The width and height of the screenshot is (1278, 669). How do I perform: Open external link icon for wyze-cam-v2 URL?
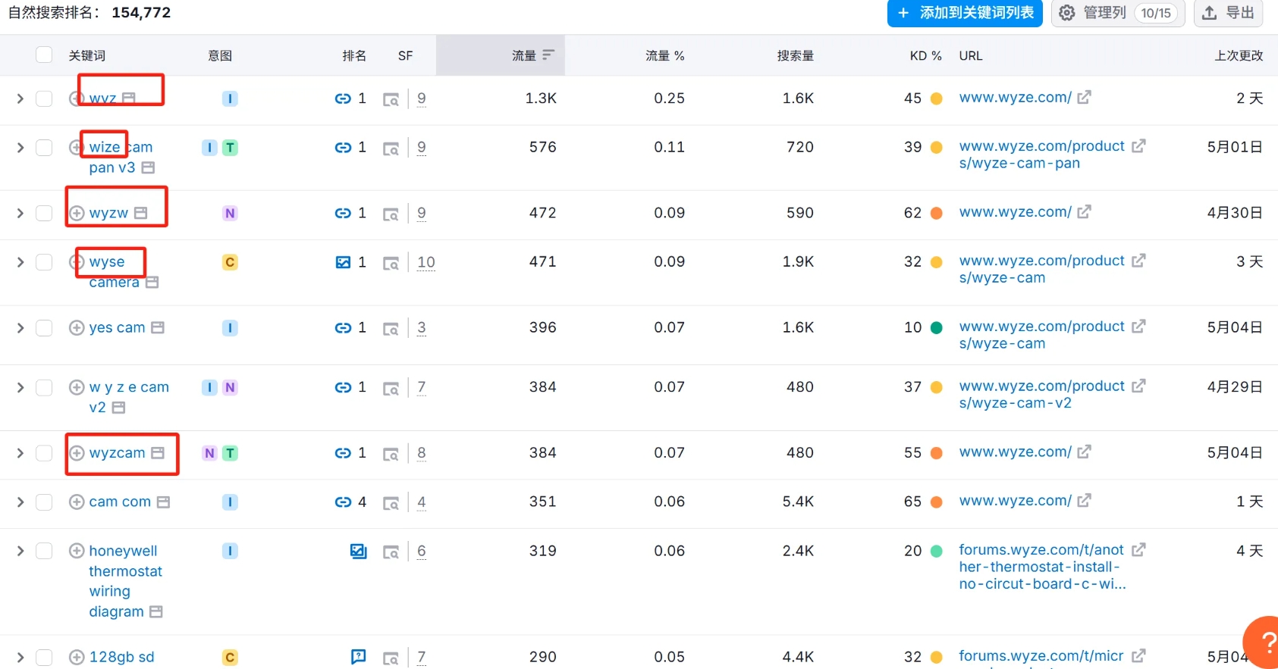[1138, 386]
